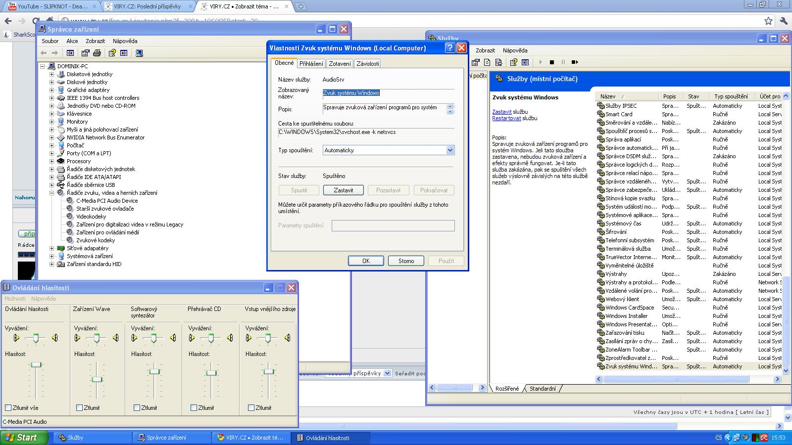Viewport: 792px width, 445px height.
Task: Open the help question mark in properties title bar
Action: pyautogui.click(x=449, y=48)
